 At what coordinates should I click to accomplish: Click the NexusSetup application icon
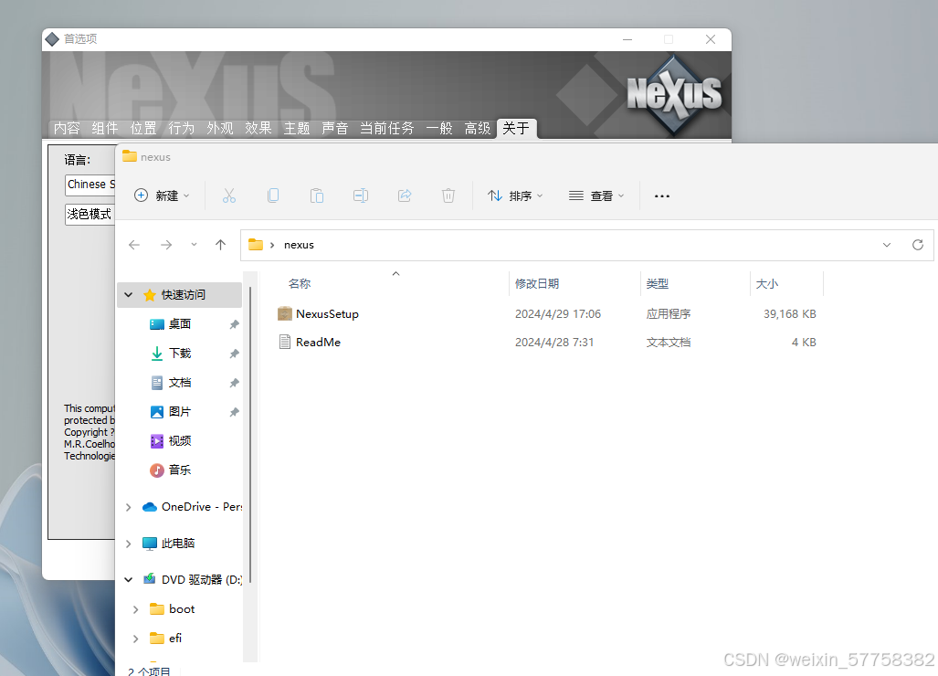tap(285, 313)
